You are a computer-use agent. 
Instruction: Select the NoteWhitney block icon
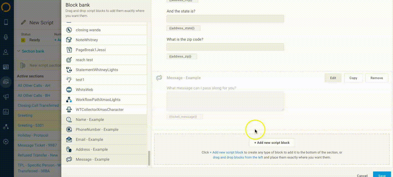[69, 40]
